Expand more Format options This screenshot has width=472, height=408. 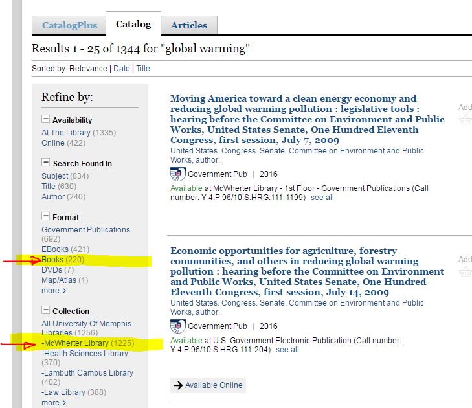click(54, 291)
